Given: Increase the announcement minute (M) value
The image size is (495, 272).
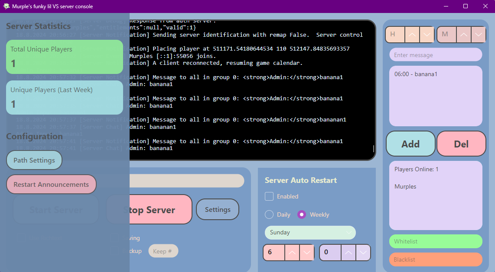Looking at the screenshot, I should 464,35.
